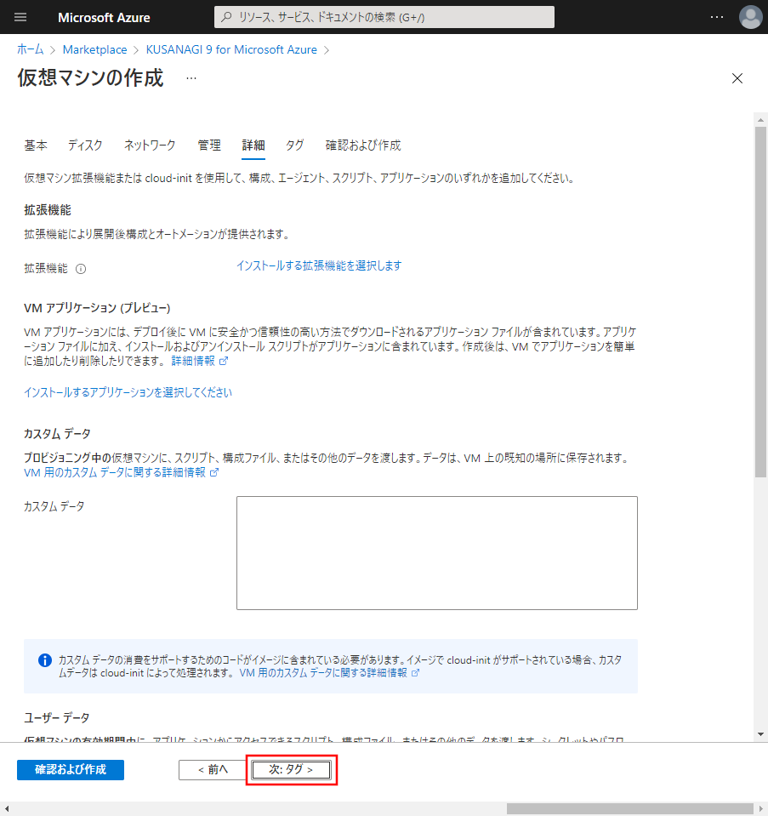Switch to the ディスク tab
Screen dimensions: 768x816
coord(85,146)
